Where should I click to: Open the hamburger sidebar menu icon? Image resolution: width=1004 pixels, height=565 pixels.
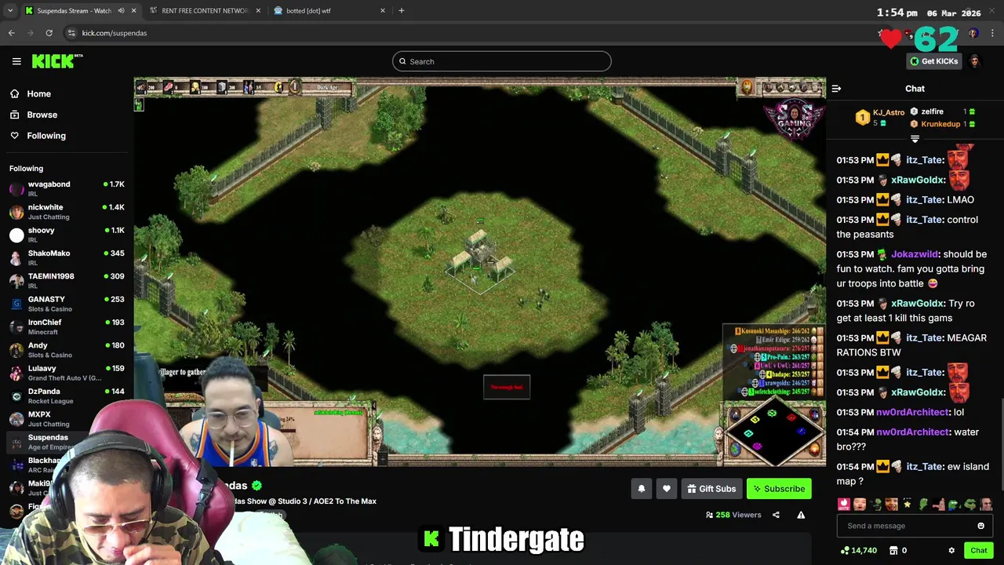[16, 61]
